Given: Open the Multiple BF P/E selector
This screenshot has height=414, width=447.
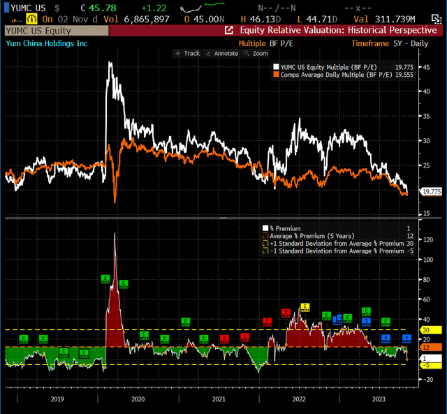Looking at the screenshot, I should [x=265, y=43].
